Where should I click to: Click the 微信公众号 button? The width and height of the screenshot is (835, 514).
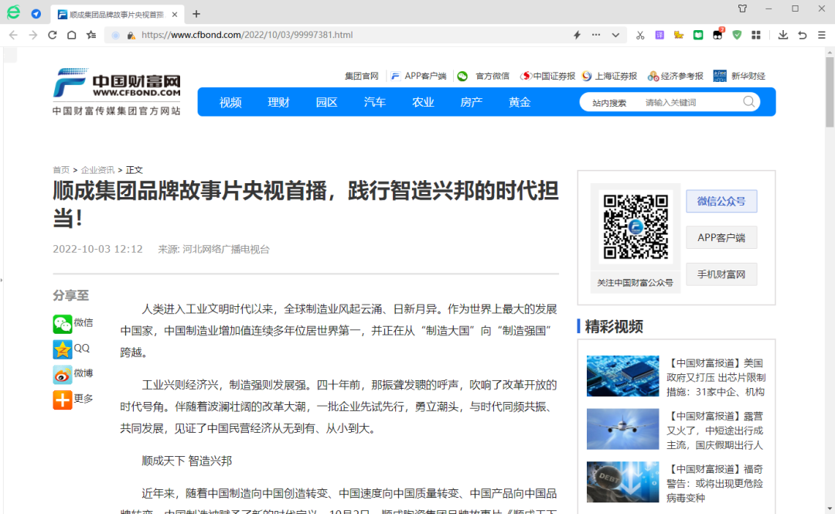tap(721, 202)
